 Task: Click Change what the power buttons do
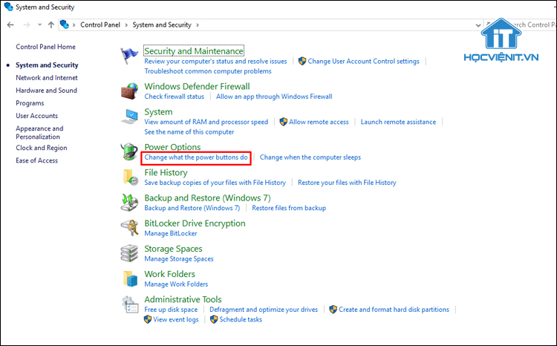[196, 157]
